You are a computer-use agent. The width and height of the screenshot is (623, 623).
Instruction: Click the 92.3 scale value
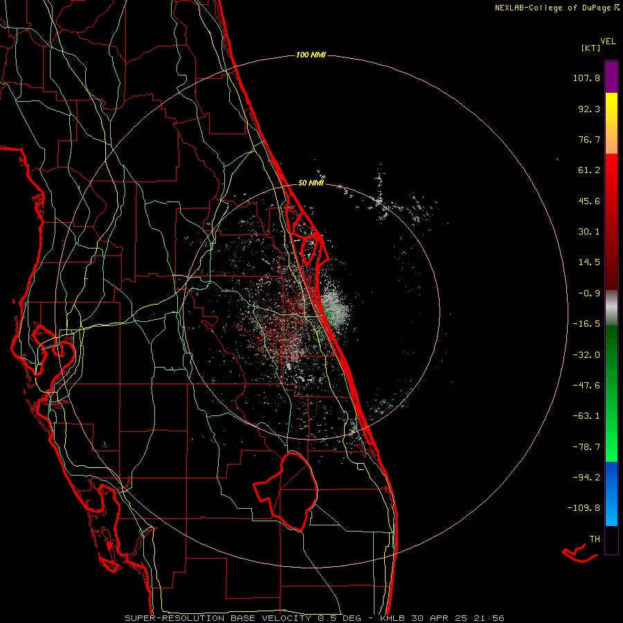point(589,109)
